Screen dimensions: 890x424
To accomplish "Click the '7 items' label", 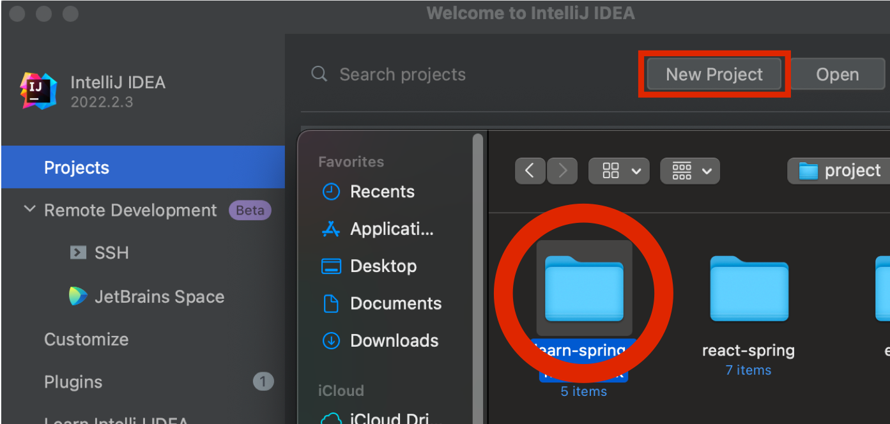I will pyautogui.click(x=748, y=370).
